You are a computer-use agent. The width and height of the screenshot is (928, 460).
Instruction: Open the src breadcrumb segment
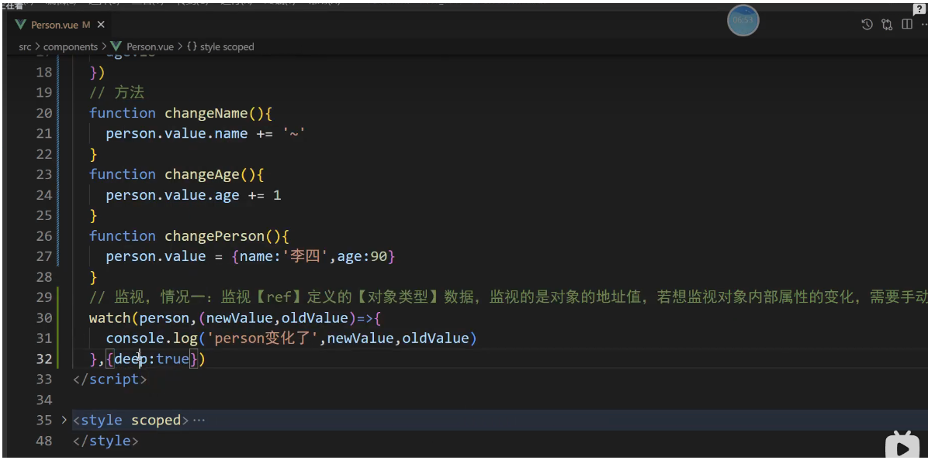24,46
